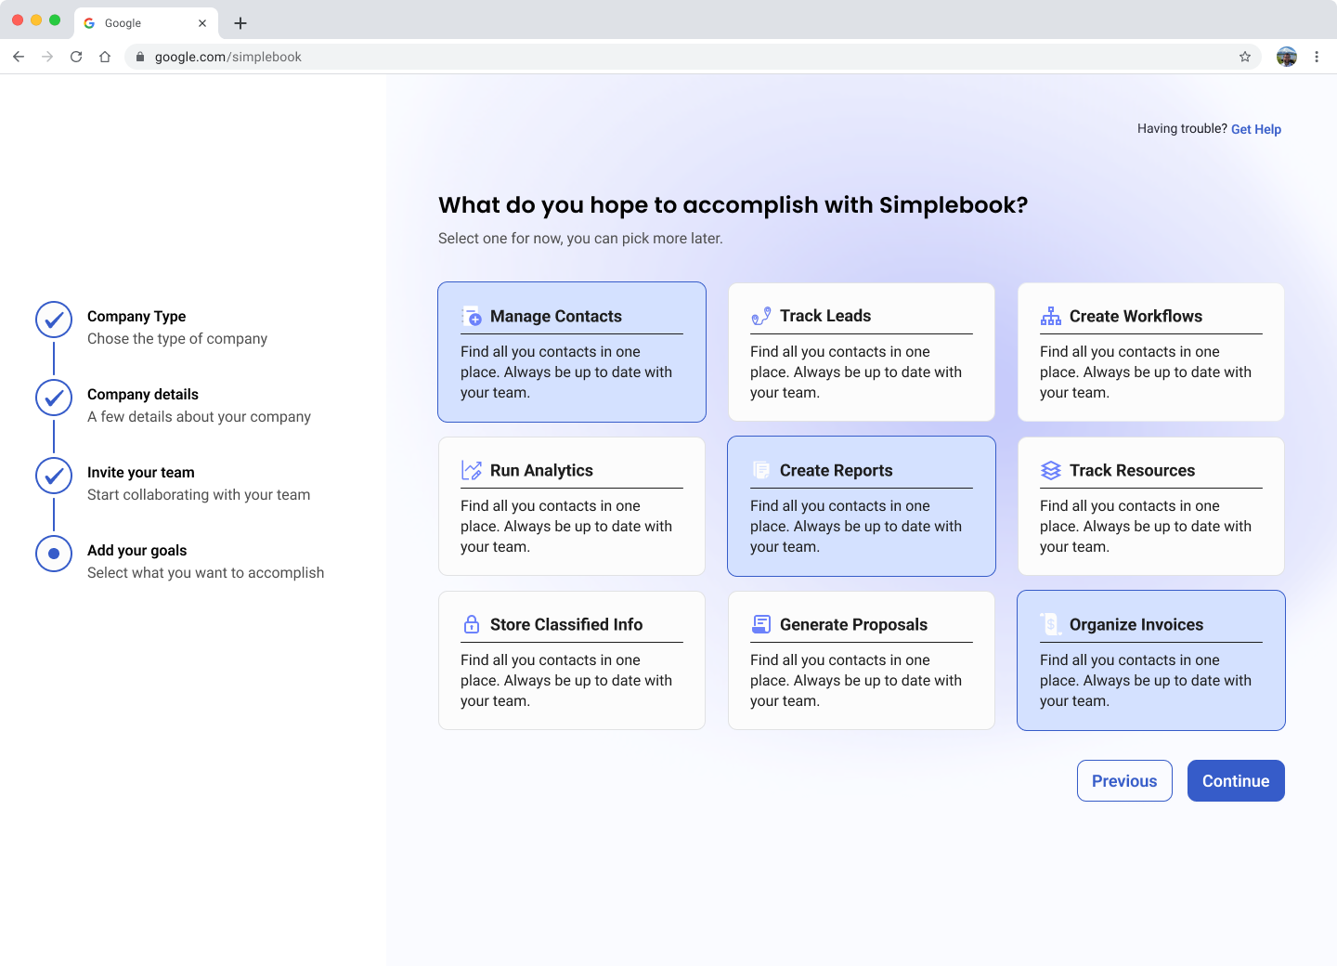Click the browser forward arrow
Screen dimensions: 1337x966
click(x=47, y=57)
